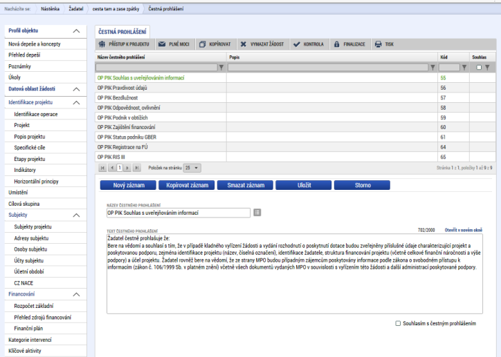The height and width of the screenshot is (357, 501).
Task: Go to previous page of the list
Action: (112, 168)
